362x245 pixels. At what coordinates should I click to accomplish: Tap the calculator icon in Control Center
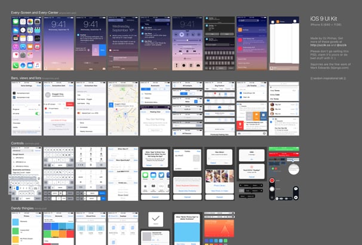(x=191, y=65)
